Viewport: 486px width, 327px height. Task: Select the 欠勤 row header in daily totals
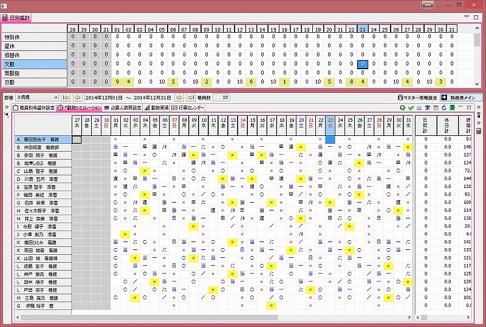tap(35, 64)
